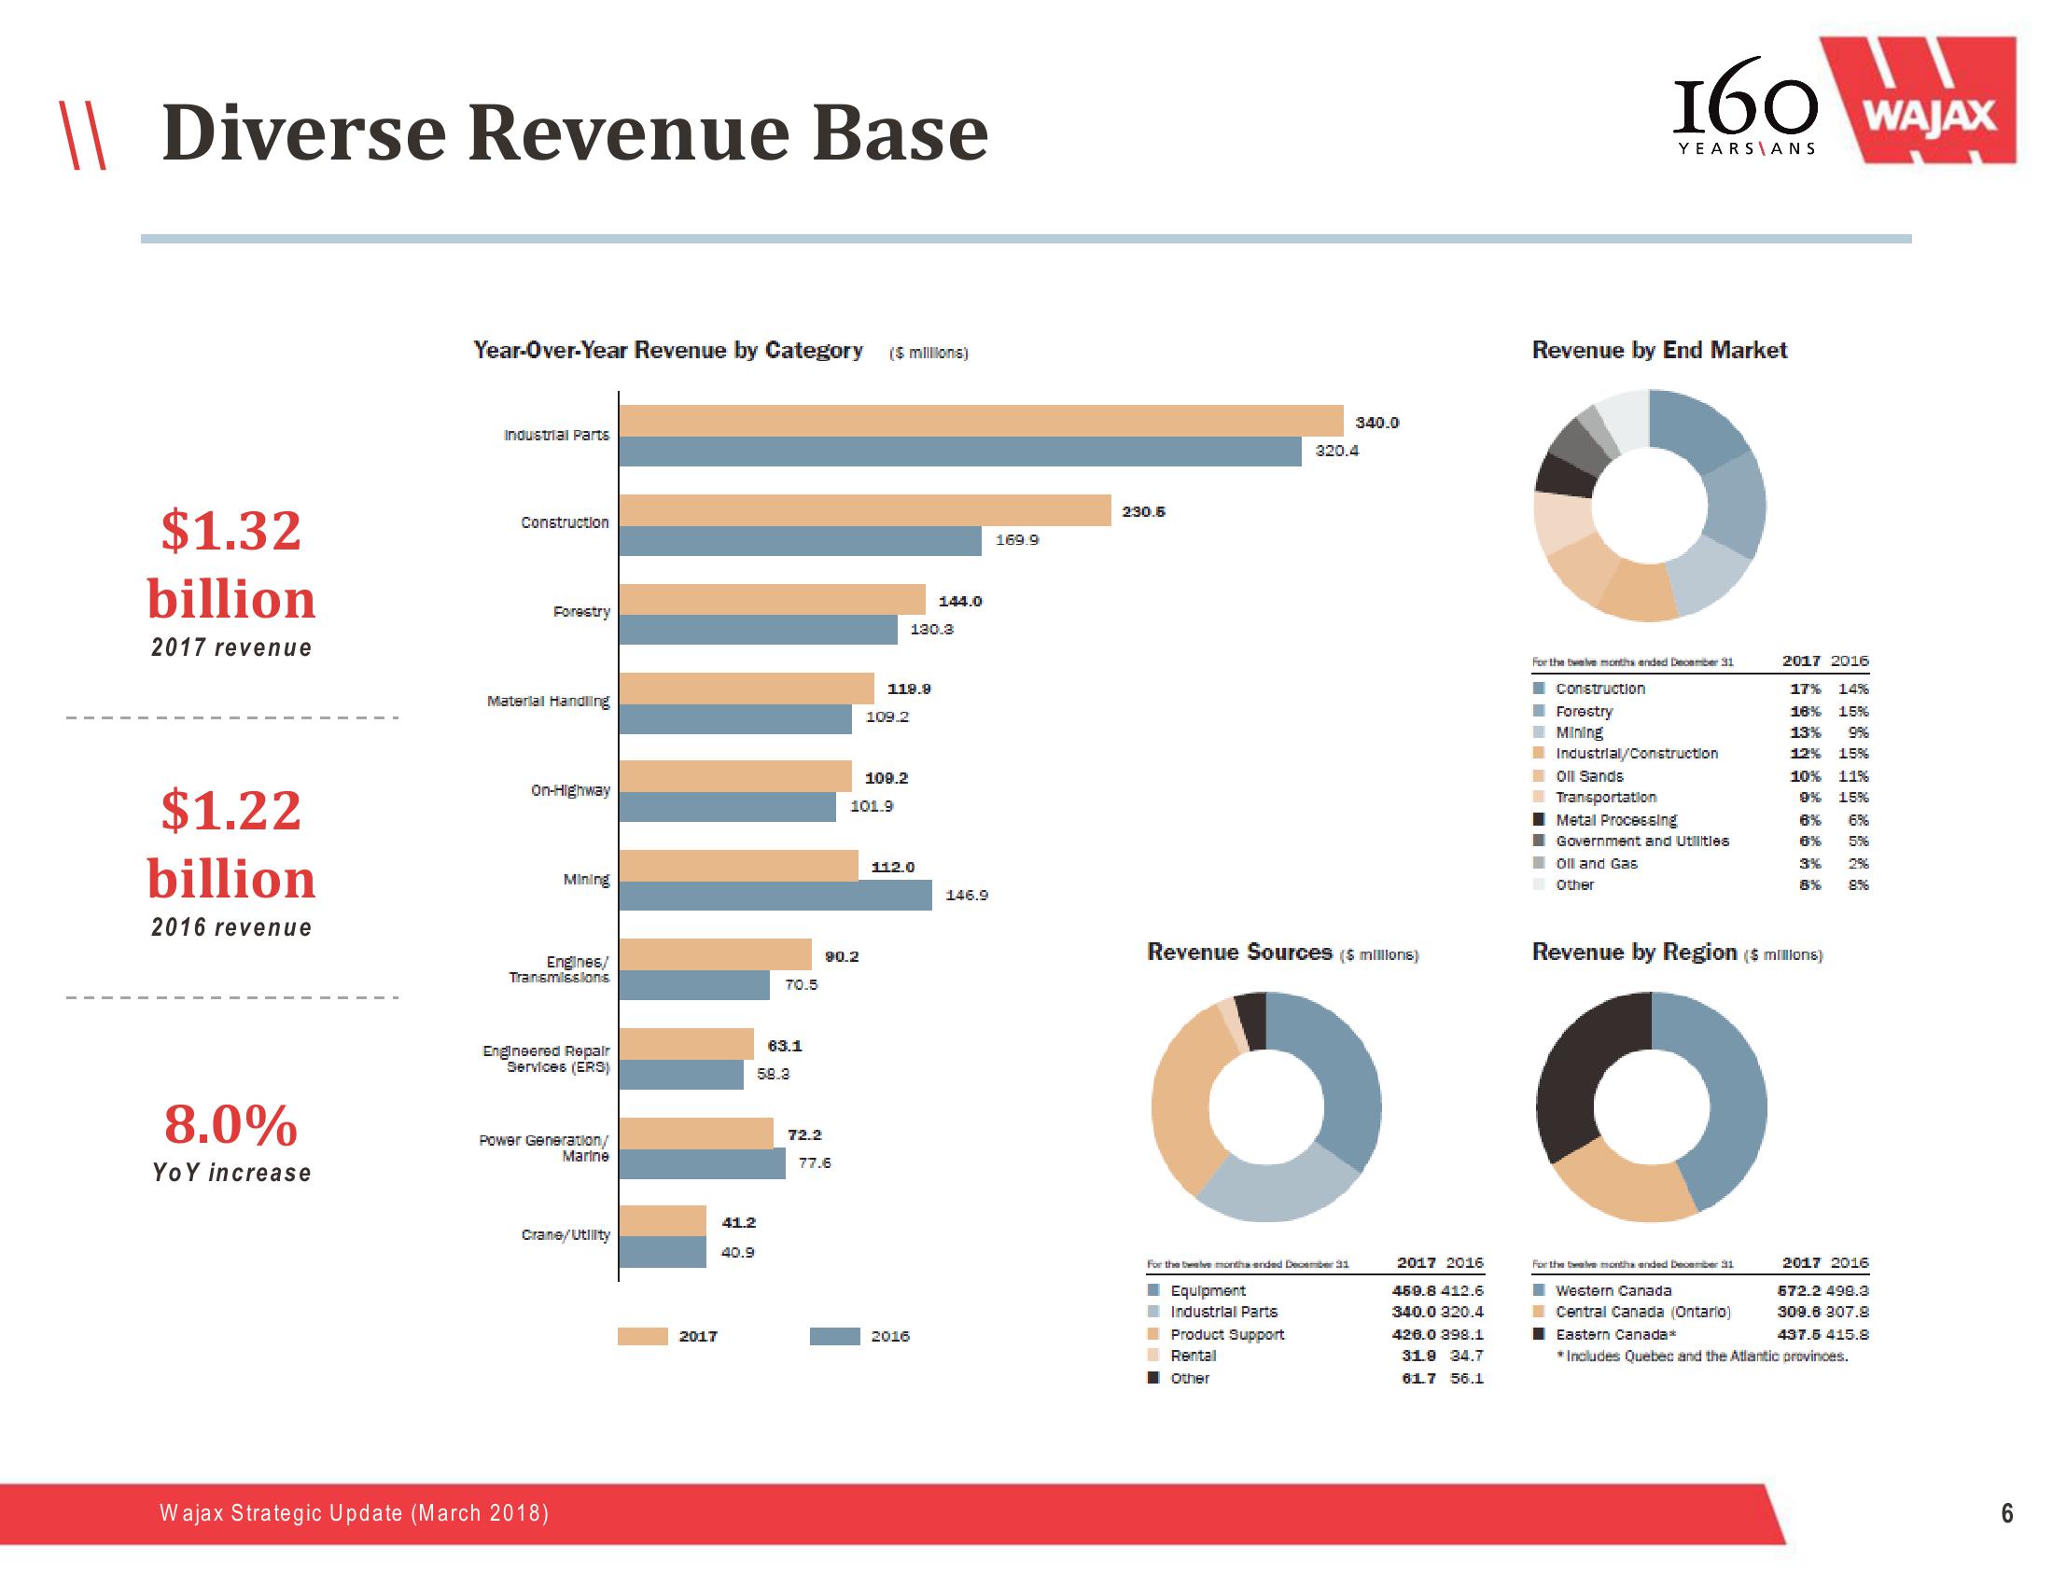Click the Metal Processing legend color swatch
Image resolution: width=2053 pixels, height=1586 pixels.
tap(1539, 819)
